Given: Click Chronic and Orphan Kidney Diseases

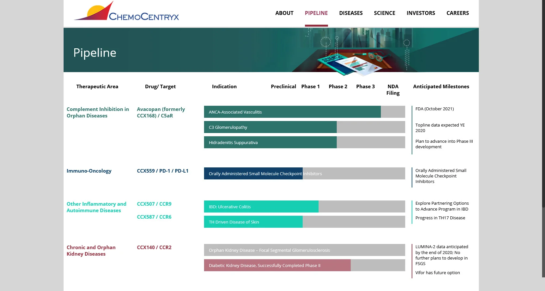Looking at the screenshot, I should [x=91, y=251].
